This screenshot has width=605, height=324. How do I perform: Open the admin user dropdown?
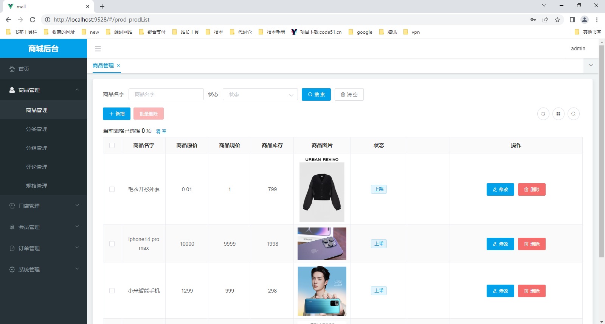tap(578, 48)
